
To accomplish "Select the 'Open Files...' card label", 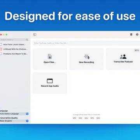I will click(x=50, y=62).
